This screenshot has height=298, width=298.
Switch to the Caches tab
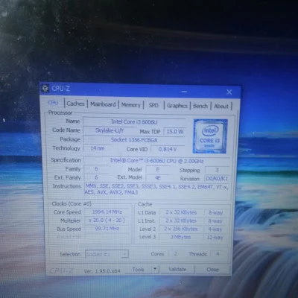coord(75,104)
